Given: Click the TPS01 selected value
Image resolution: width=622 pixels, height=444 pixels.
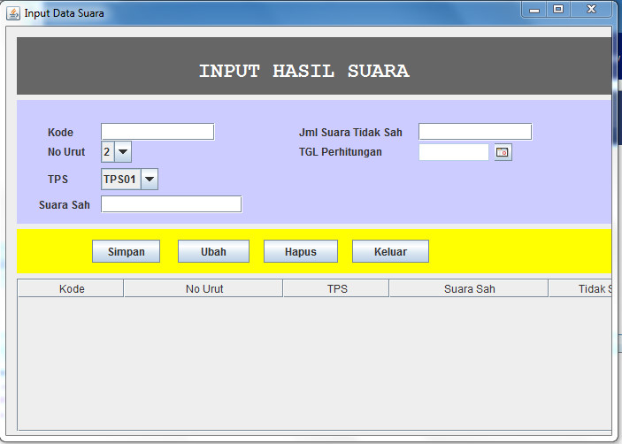Looking at the screenshot, I should 119,180.
